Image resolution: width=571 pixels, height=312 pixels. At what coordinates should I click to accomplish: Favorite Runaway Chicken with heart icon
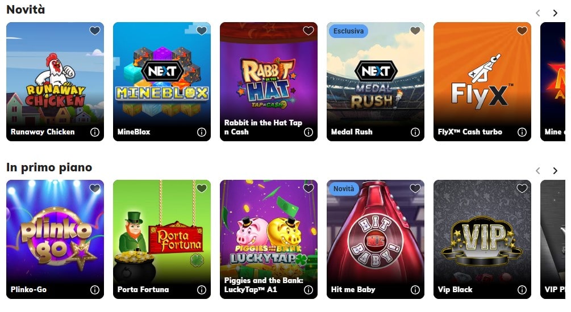click(95, 31)
